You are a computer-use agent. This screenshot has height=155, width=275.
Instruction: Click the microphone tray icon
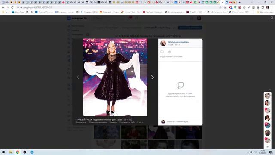251,152
